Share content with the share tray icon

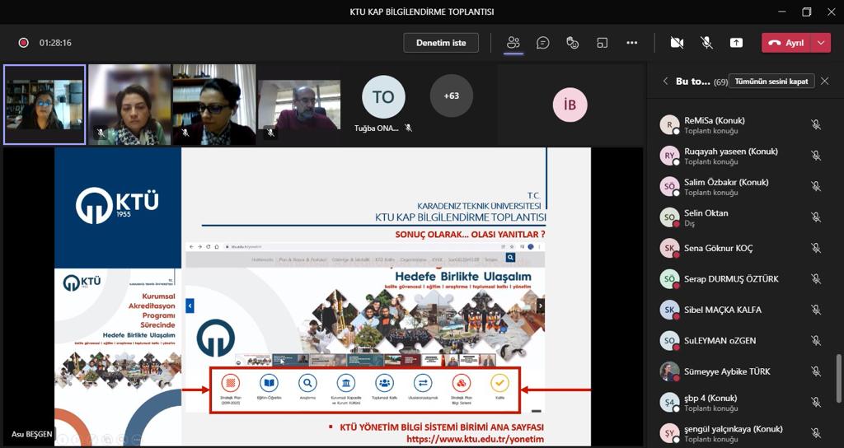point(736,43)
